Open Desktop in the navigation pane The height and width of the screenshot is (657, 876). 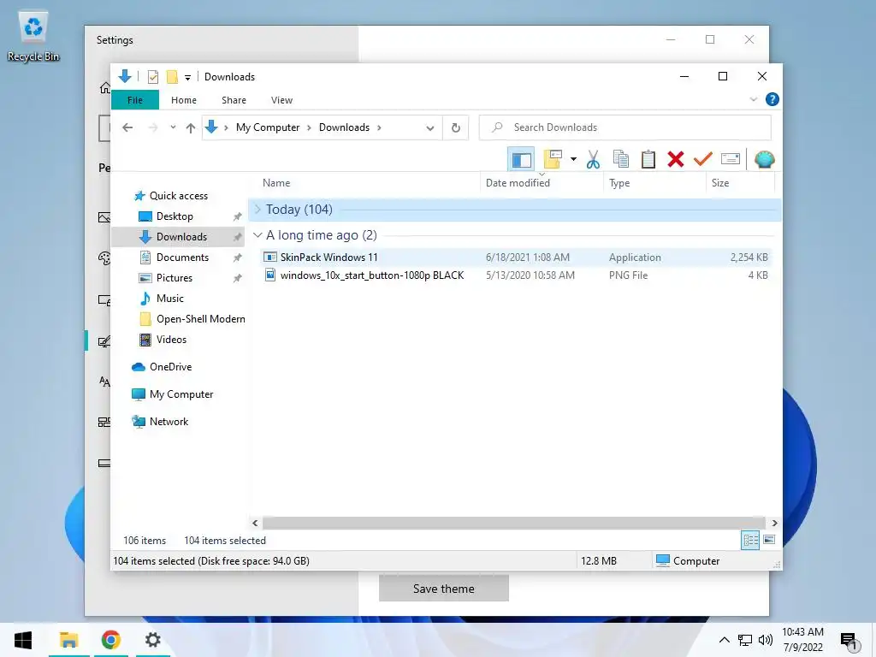175,216
